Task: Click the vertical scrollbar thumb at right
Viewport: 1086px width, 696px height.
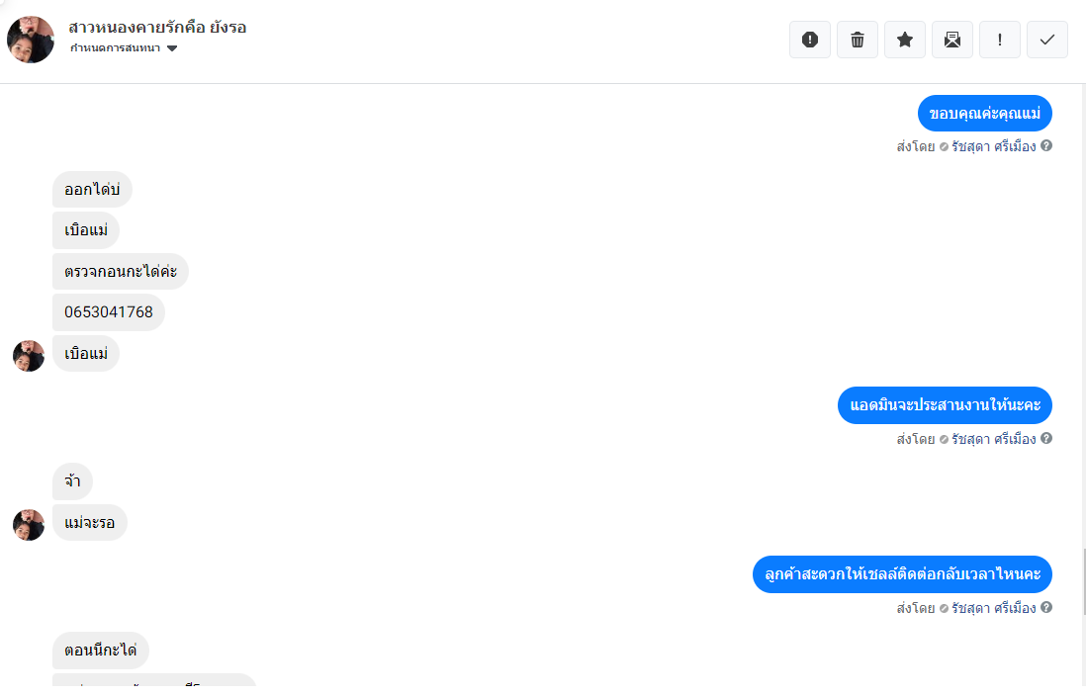Action: click(1084, 581)
